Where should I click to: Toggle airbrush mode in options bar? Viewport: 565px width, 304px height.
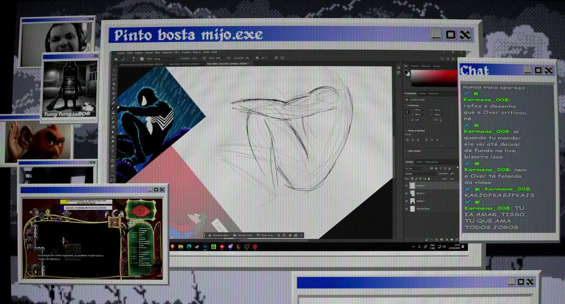[x=229, y=58]
